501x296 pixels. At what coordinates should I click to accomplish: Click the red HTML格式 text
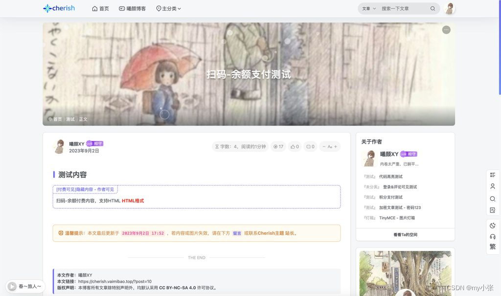coord(133,201)
